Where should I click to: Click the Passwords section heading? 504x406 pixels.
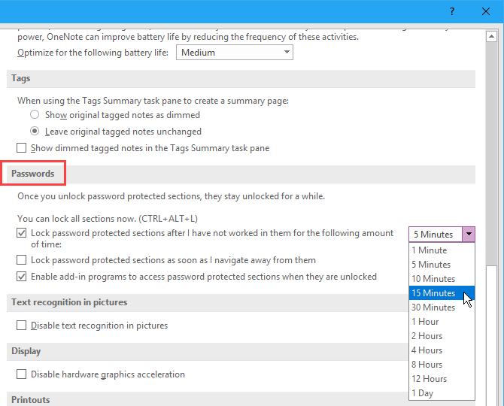point(33,174)
